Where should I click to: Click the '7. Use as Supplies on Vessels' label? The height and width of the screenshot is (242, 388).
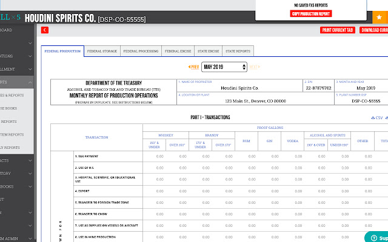pos(107,226)
